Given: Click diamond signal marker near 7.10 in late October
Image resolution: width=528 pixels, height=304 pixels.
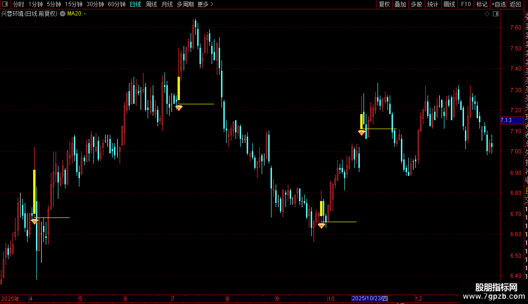Looking at the screenshot, I should [362, 133].
